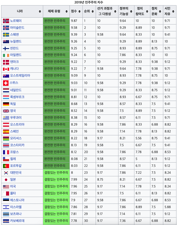The width and height of the screenshot is (177, 225).
Task: Click the Mauritius flag icon
Action: click(x=6, y=138)
